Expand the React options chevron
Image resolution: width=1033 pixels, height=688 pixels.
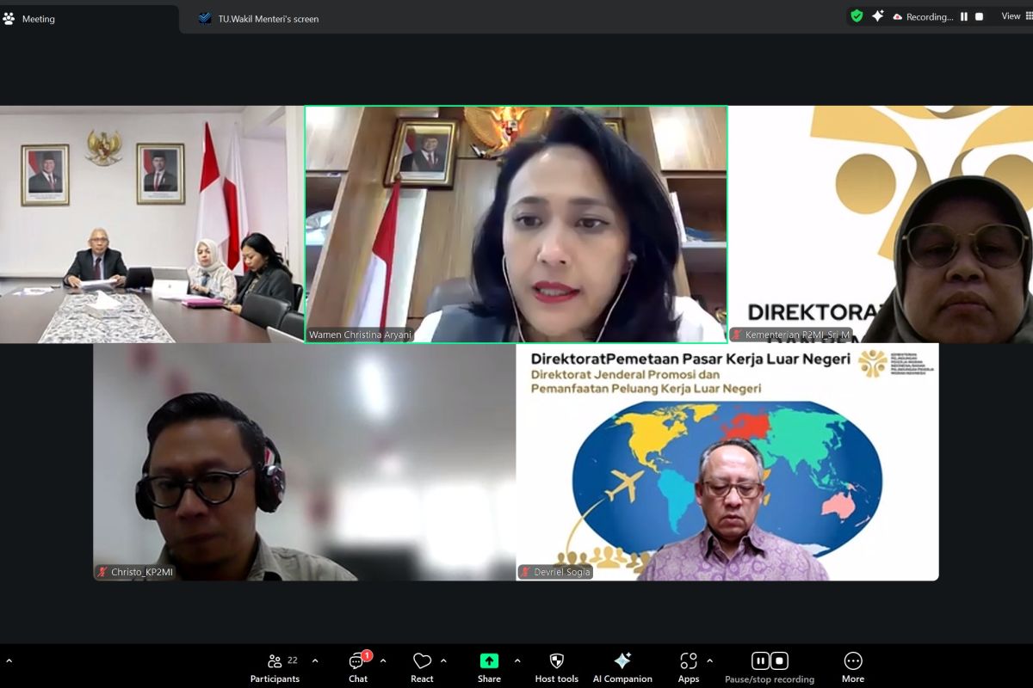[x=445, y=662]
